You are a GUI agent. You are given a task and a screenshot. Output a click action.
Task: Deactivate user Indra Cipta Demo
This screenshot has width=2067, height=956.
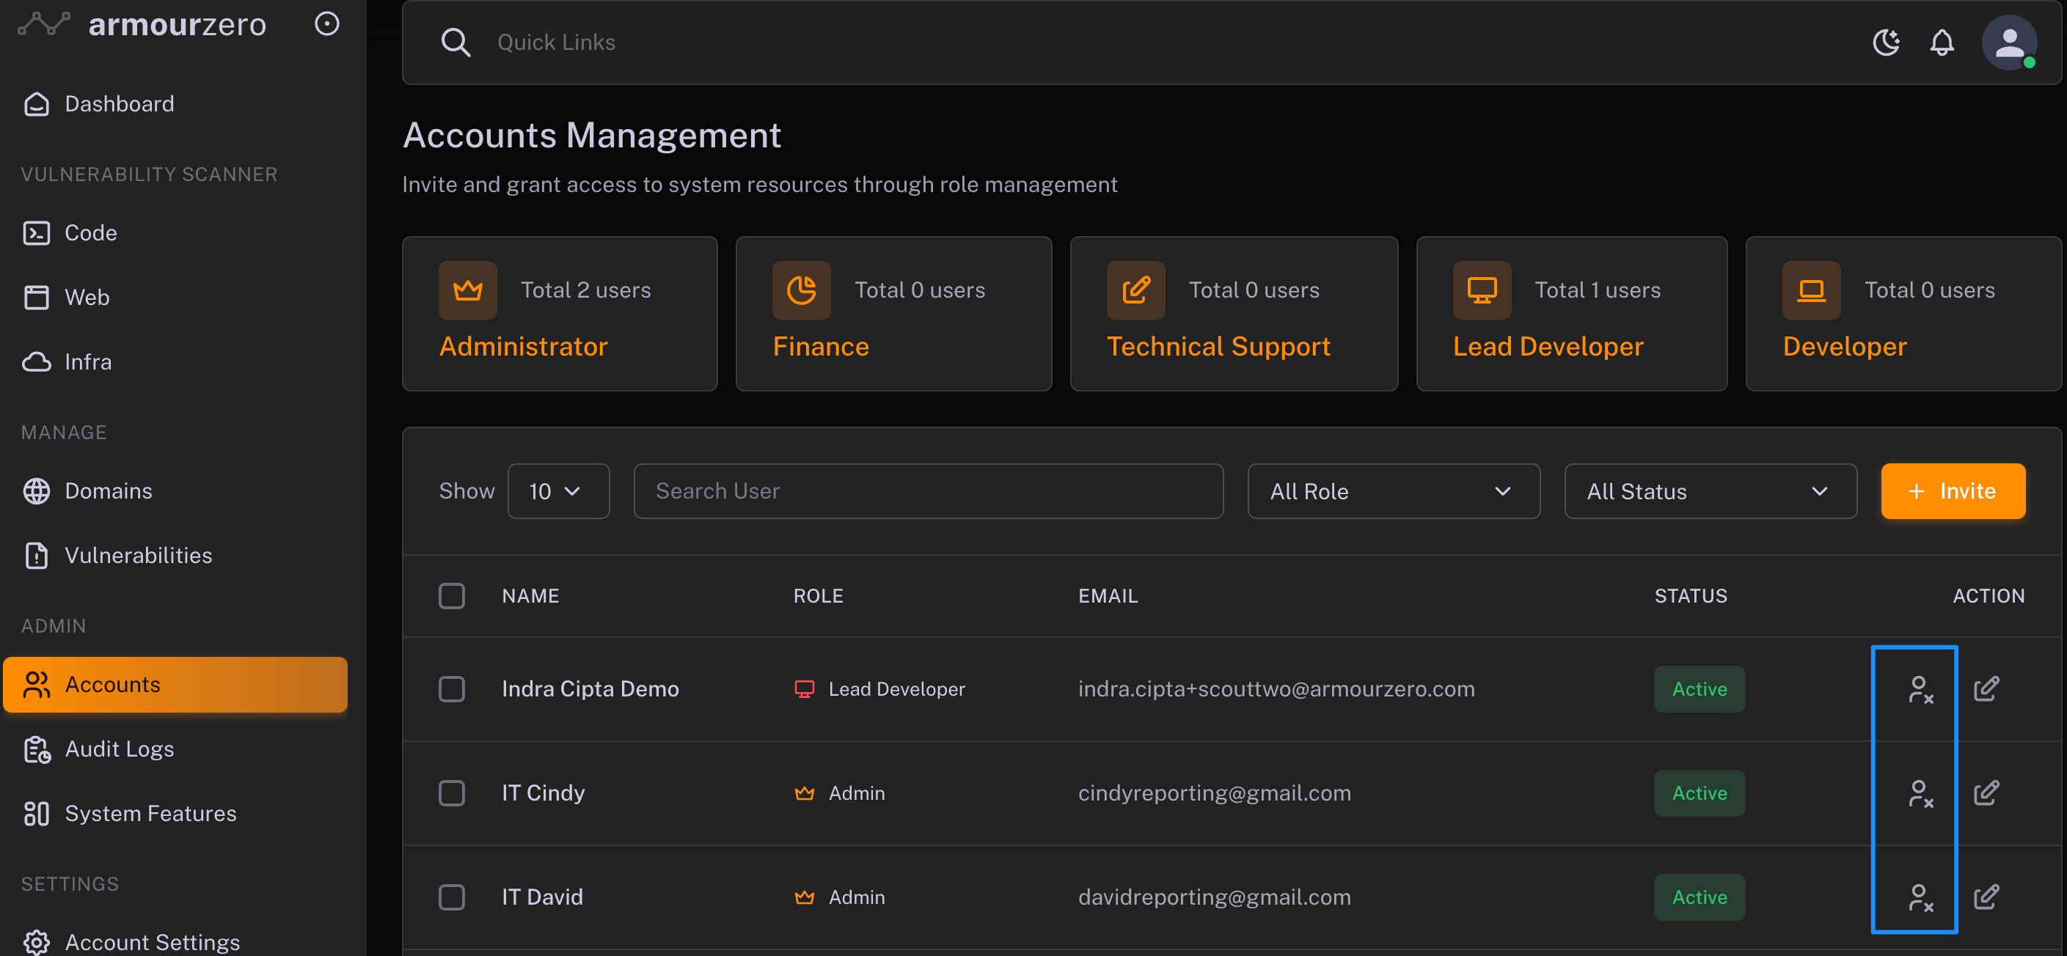pos(1920,689)
